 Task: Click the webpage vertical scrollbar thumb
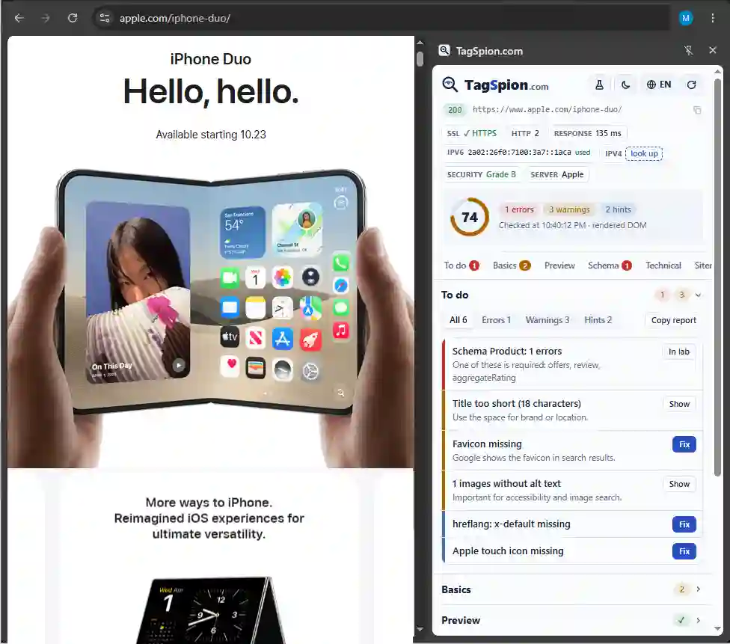[x=420, y=59]
